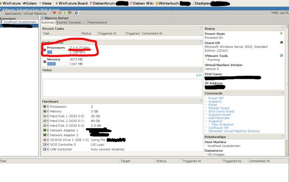
Task: Click the Edit link for Notes
Action: click(199, 75)
